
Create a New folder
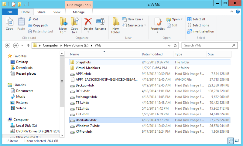(116, 25)
